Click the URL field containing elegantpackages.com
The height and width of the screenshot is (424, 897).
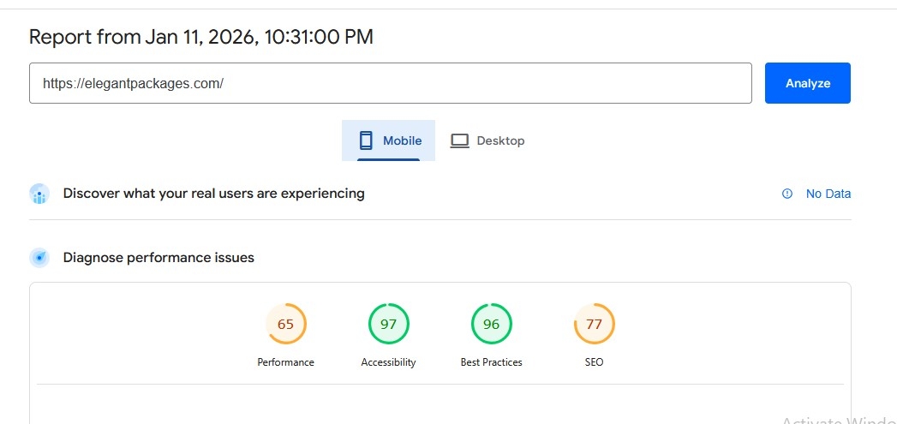[390, 83]
